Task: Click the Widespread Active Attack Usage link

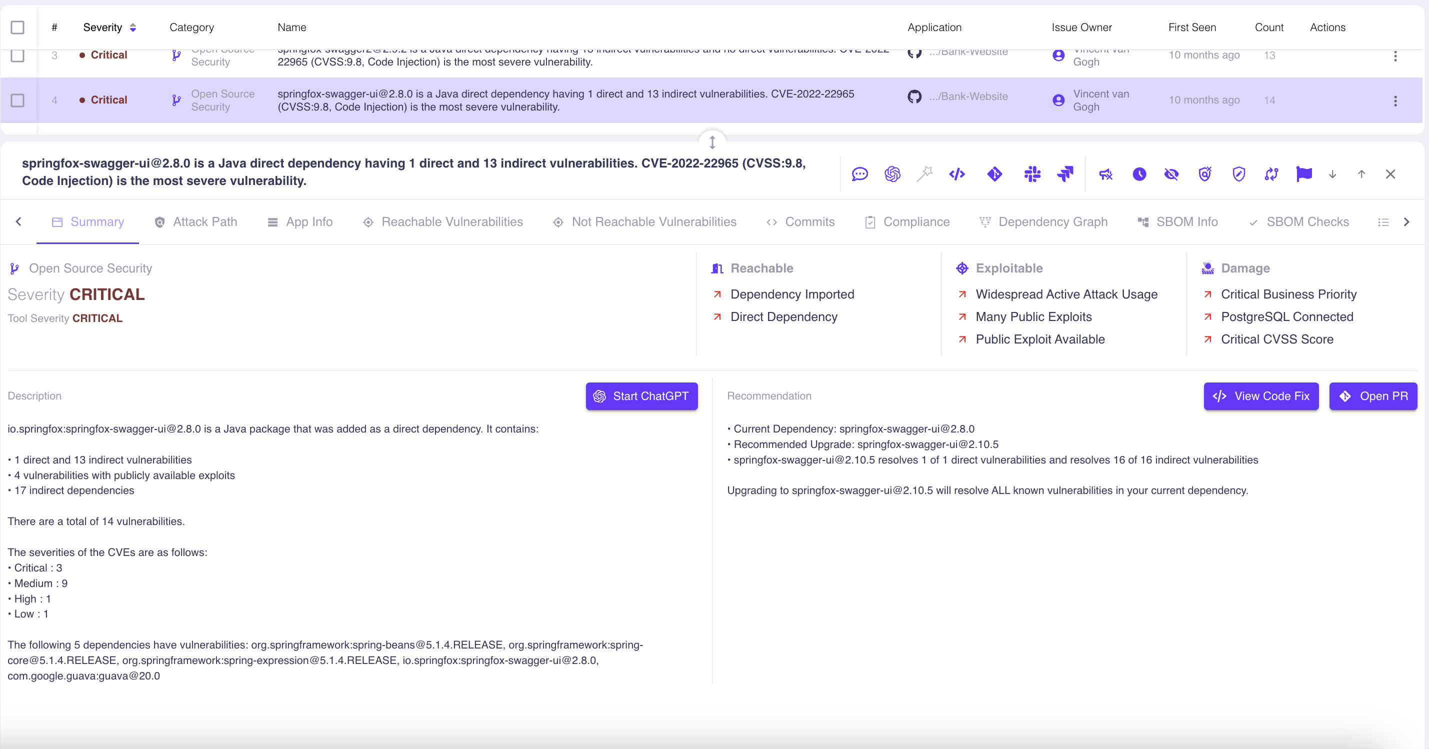Action: 1066,294
